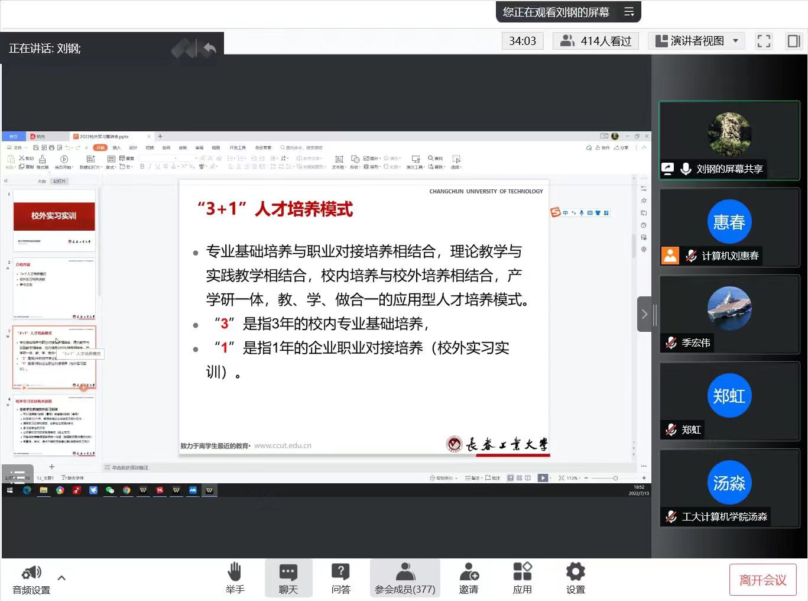Enter full screen with the top-right icon
Screen dimensions: 808x601
764,41
